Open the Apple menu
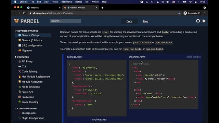This screenshot has width=219, height=123. pyautogui.click(x=15, y=2)
